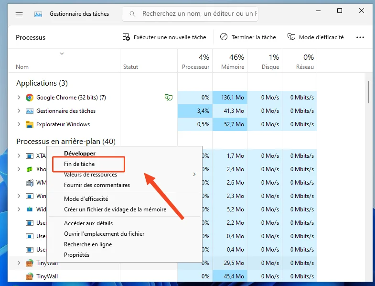Click the TinyWall firewall icon in the last row

(x=29, y=276)
